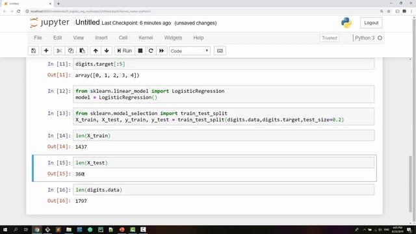Move the selected cell up
Image resolution: width=416 pixels, height=234 pixels.
(x=96, y=51)
